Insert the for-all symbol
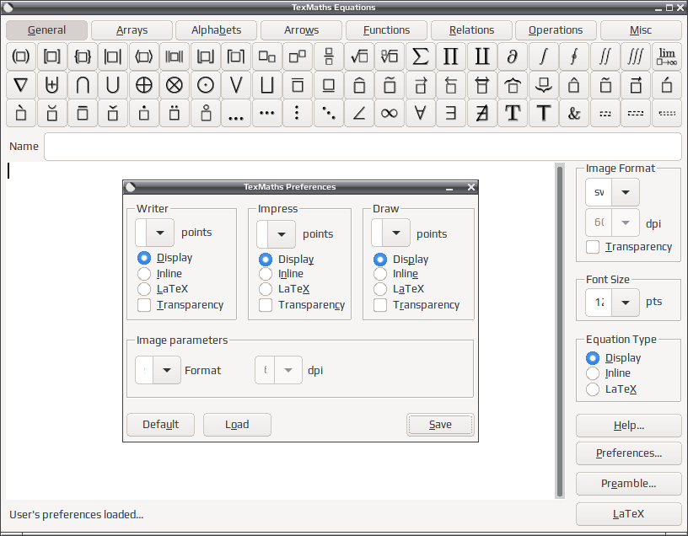 point(421,114)
